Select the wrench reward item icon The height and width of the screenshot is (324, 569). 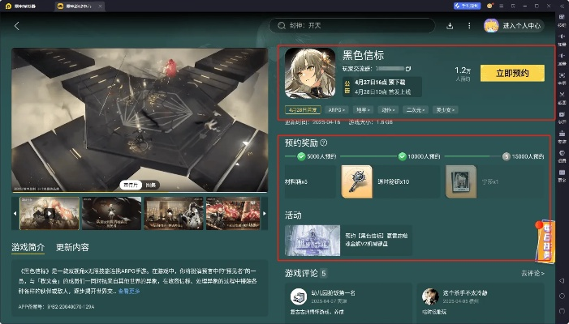click(356, 181)
